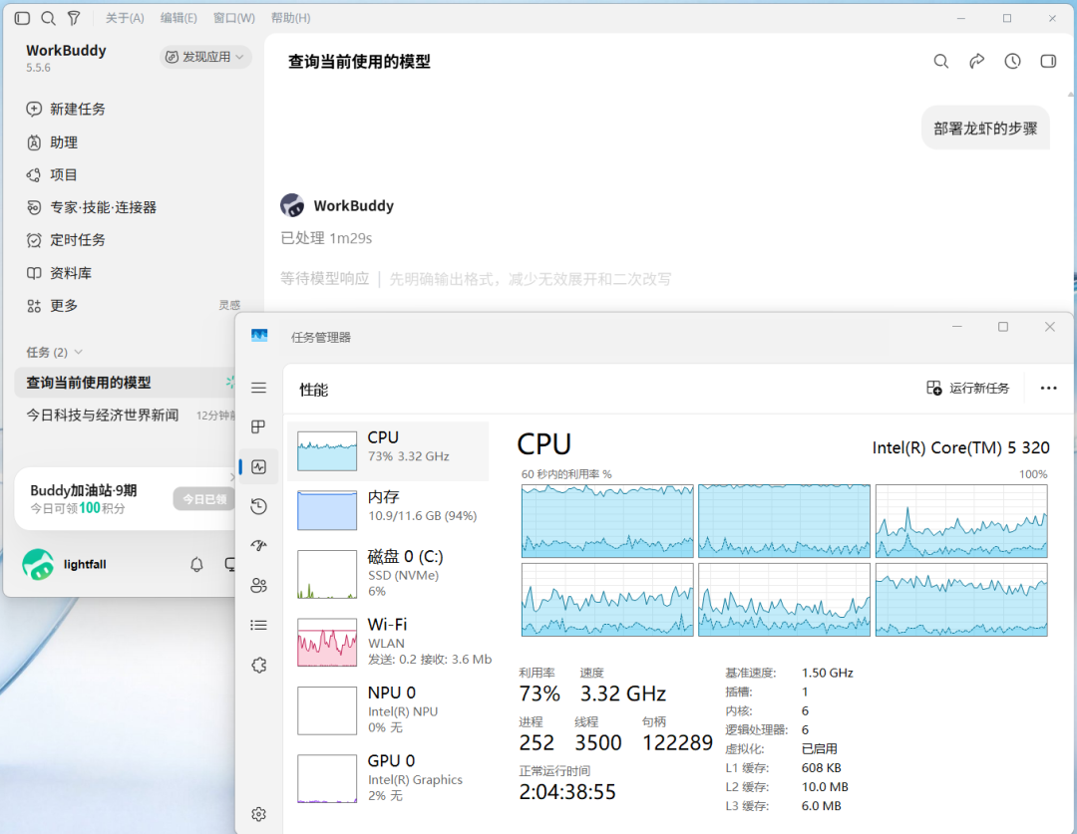The width and height of the screenshot is (1077, 834).
Task: Click the 今日已领 button
Action: (x=204, y=499)
